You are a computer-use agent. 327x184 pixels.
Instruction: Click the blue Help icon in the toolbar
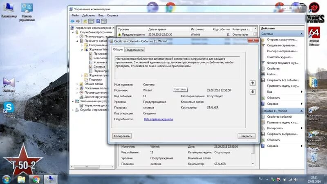pyautogui.click(x=98, y=21)
